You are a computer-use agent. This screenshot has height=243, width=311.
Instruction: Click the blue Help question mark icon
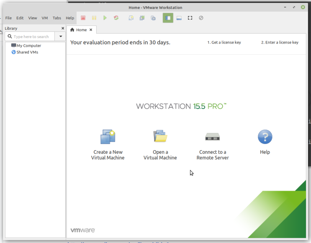(265, 137)
